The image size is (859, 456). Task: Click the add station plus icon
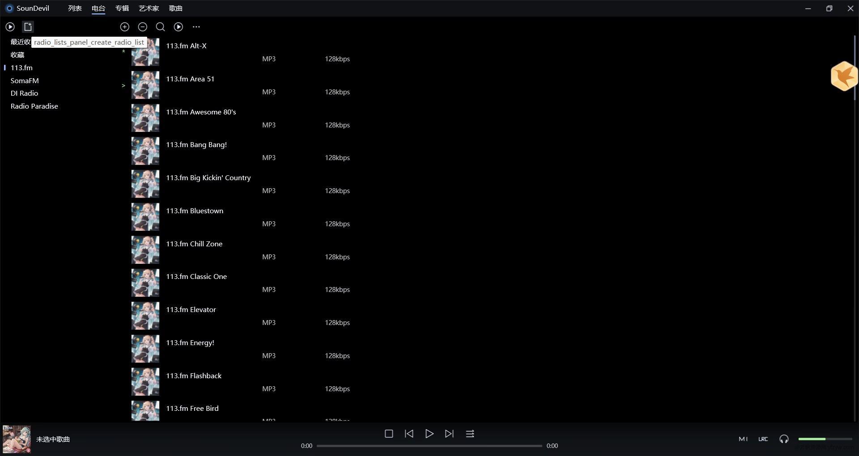point(125,27)
